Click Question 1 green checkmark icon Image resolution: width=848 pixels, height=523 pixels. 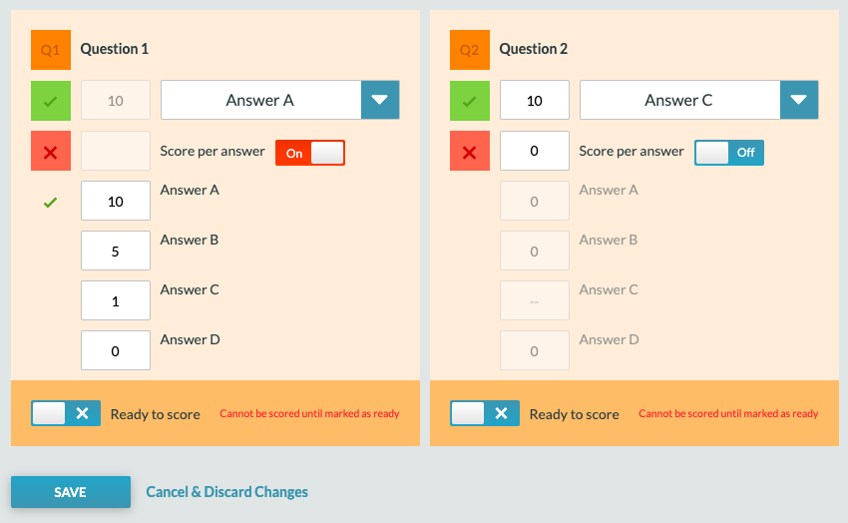click(50, 101)
